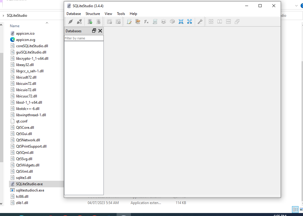This screenshot has height=216, width=303.
Task: Open the extension manager brick icon
Action: pos(172,22)
